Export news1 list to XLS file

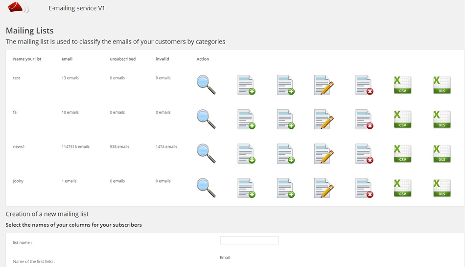coord(442,154)
